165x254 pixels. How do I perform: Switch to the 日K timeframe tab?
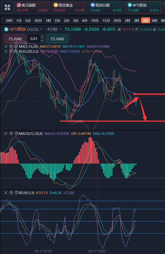(58, 21)
